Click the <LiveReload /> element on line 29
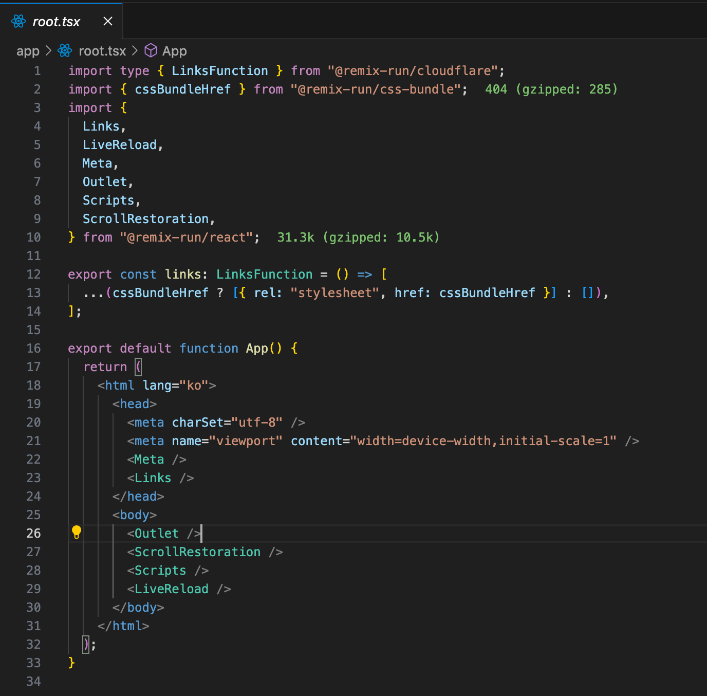Viewport: 707px width, 696px height. [x=179, y=589]
